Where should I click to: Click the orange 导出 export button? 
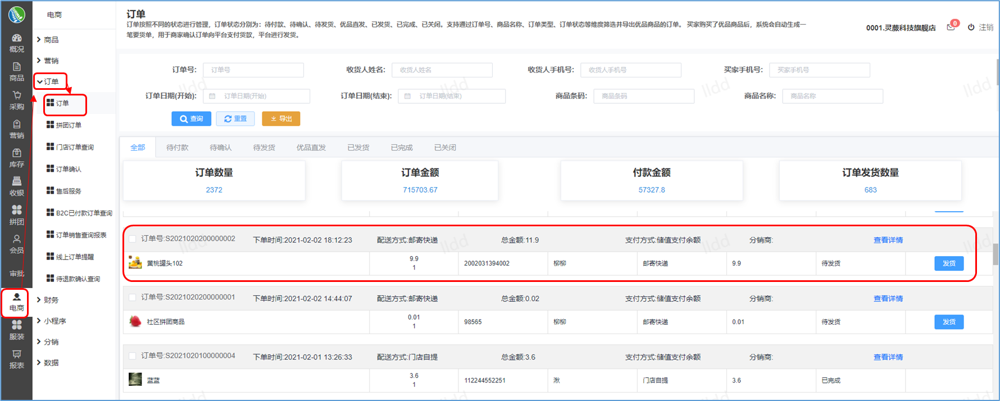pos(281,119)
